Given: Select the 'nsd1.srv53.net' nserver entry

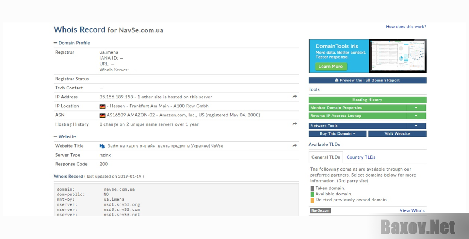Looking at the screenshot, I should click(x=122, y=215).
